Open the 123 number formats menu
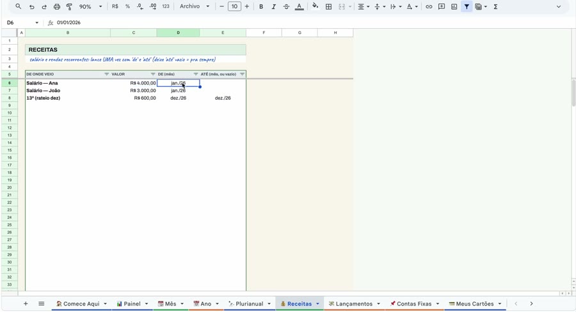Screen dimensions: 576x312 point(166,6)
